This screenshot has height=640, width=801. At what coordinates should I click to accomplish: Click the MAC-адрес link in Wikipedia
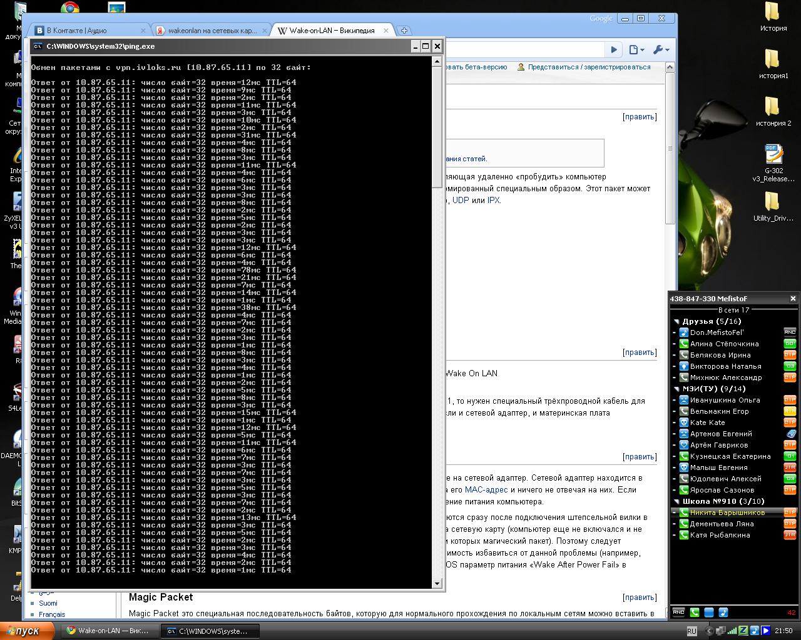pos(486,490)
